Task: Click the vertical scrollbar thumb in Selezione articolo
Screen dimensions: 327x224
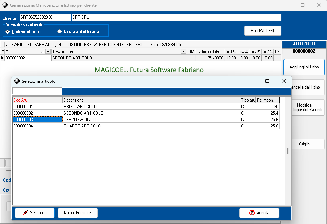Action: [288, 151]
